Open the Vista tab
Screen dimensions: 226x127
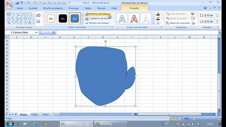[114, 8]
